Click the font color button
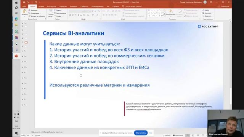244x137 pixels. coord(97,15)
